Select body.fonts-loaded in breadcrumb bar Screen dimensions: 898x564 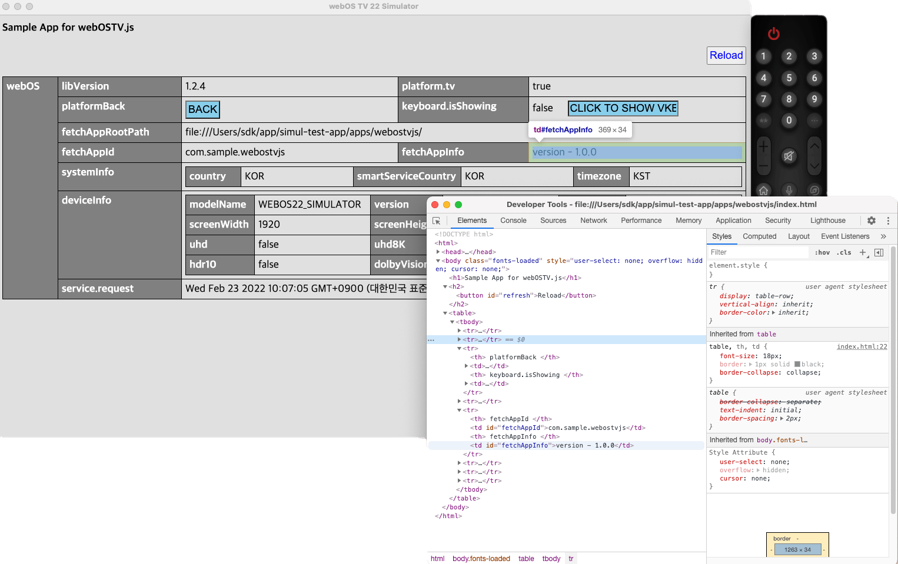coord(481,559)
